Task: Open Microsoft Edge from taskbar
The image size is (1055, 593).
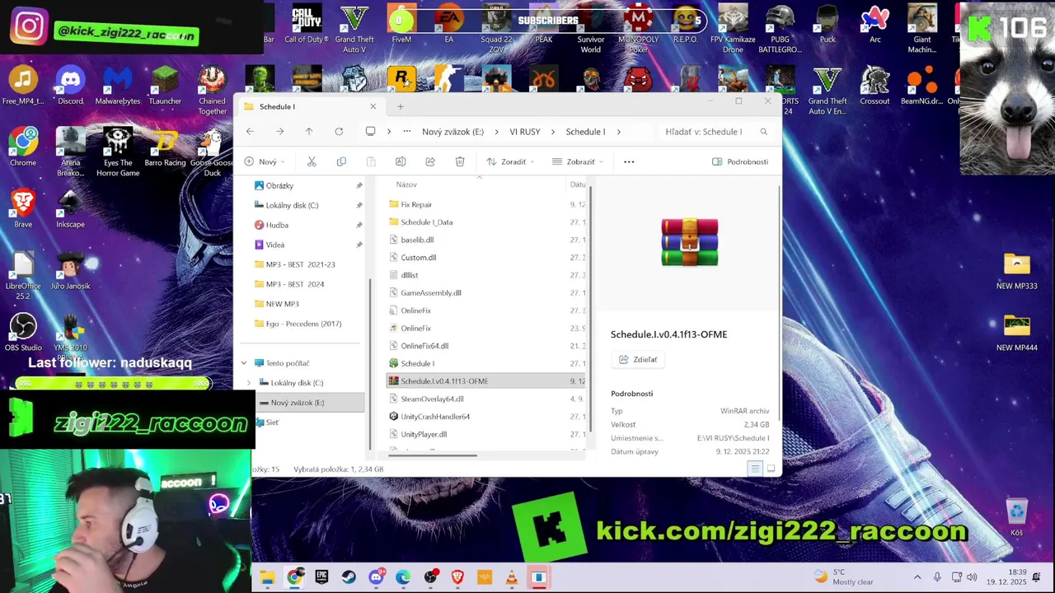Action: click(x=403, y=577)
